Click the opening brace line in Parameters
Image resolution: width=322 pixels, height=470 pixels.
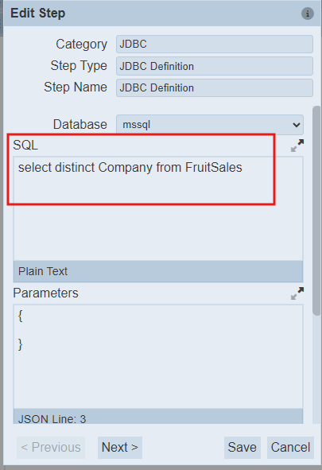click(x=21, y=316)
